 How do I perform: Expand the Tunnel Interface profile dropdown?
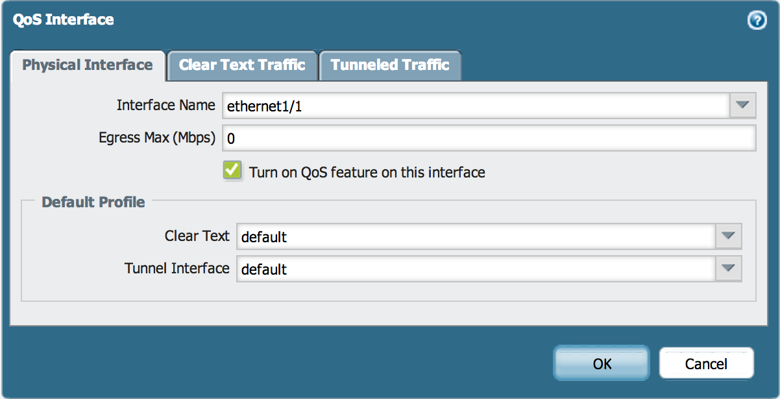point(728,269)
